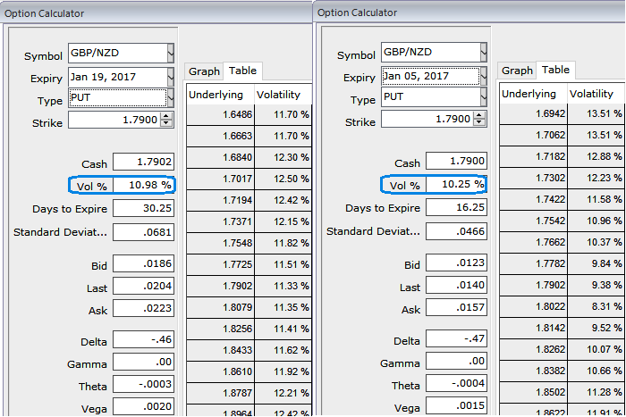Select underlying 1.8079 cell
626x417 pixels.
220,307
